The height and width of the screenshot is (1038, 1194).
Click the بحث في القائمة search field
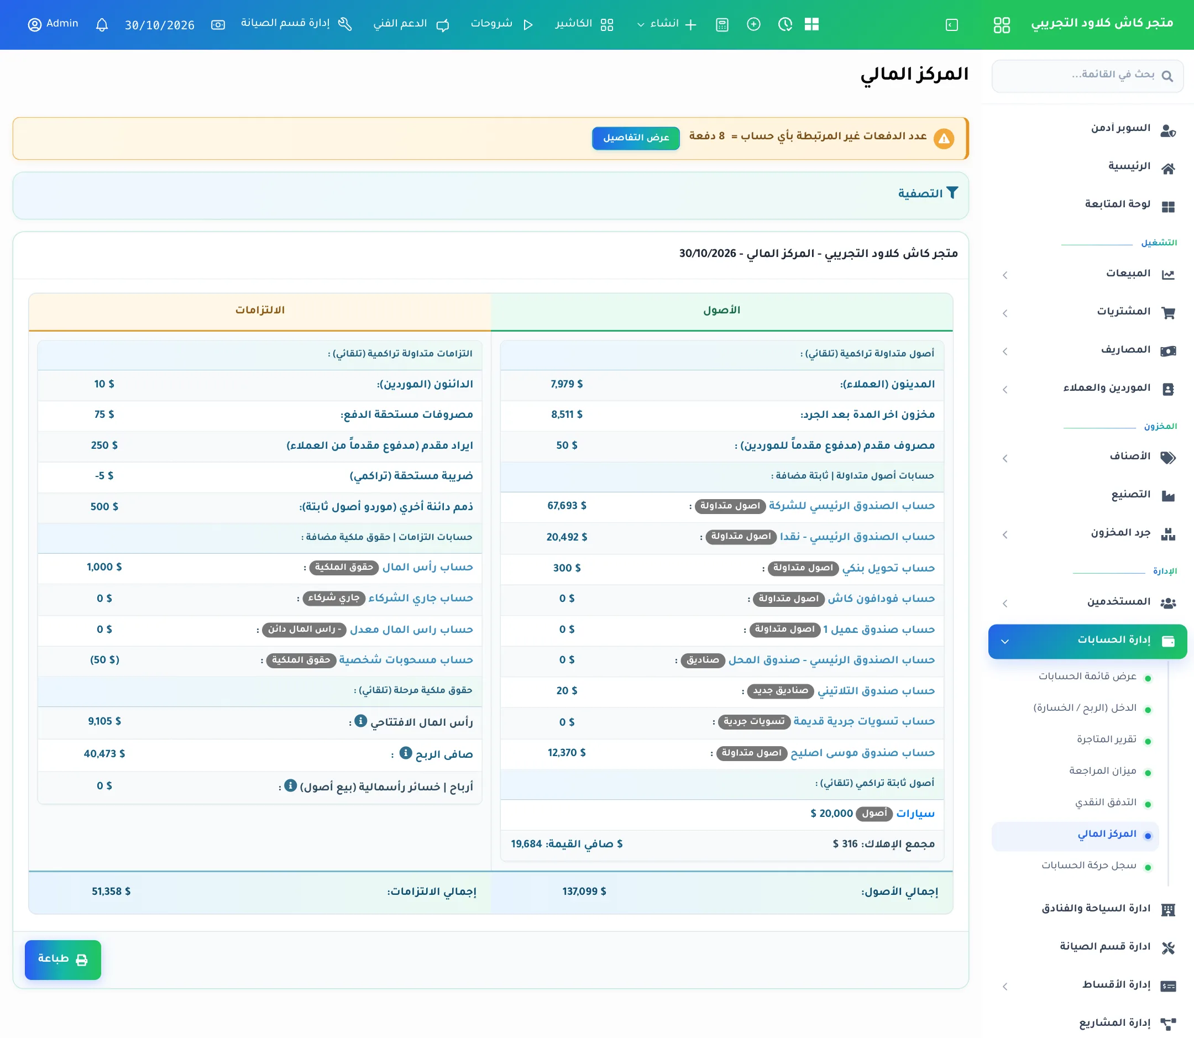(1087, 75)
